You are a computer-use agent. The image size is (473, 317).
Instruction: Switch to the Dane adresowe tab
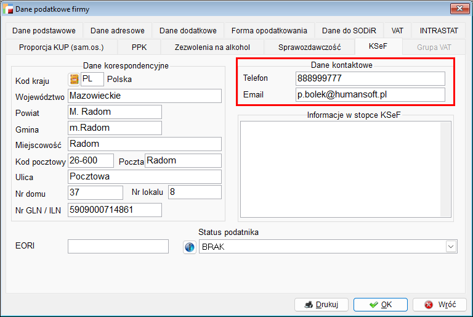[117, 30]
